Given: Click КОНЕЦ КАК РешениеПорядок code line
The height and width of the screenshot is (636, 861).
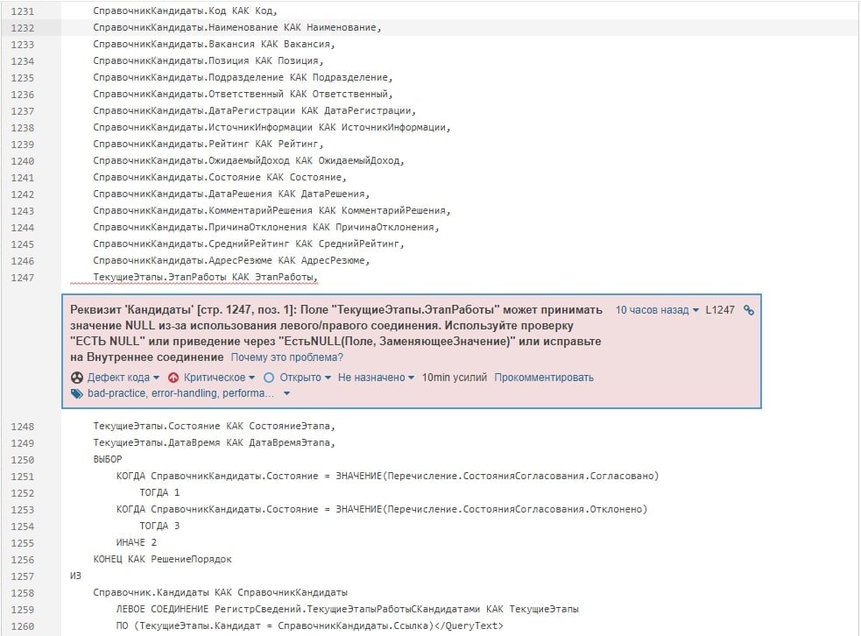Looking at the screenshot, I should 163,560.
